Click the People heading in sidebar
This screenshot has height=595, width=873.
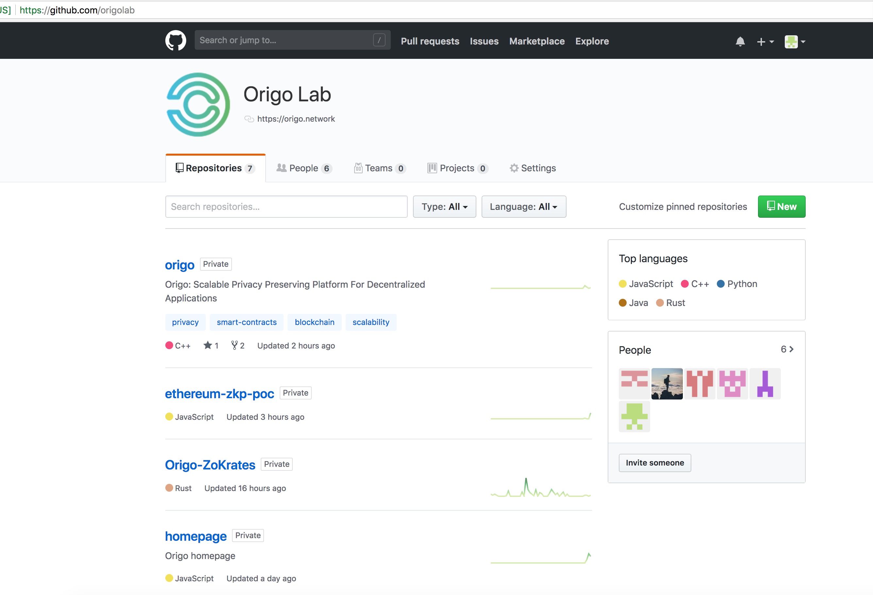click(x=635, y=350)
